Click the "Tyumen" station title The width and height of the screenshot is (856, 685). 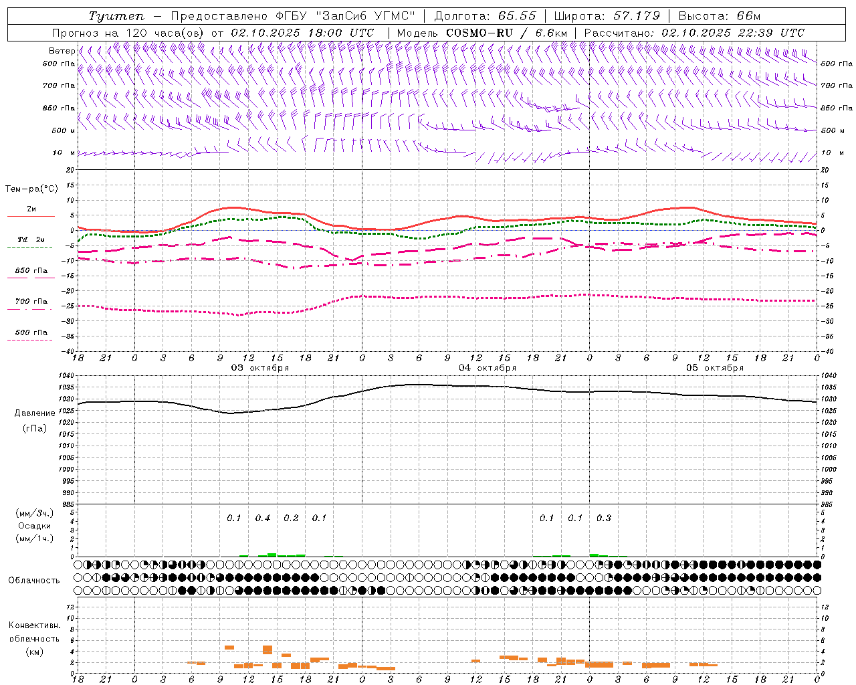[x=116, y=16]
